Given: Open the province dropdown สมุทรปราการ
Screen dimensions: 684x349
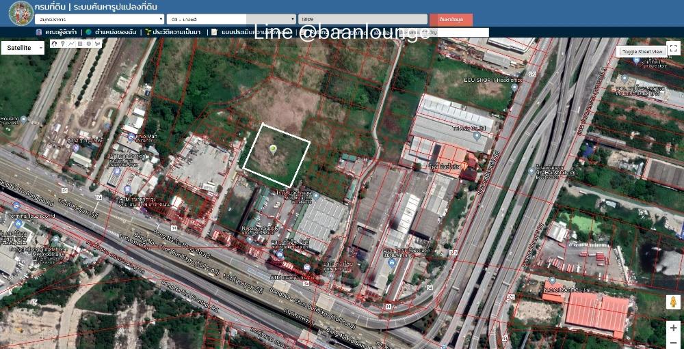Looking at the screenshot, I should (x=99, y=19).
